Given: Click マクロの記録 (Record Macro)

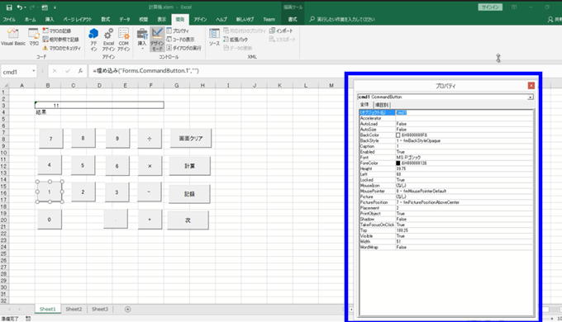Looking at the screenshot, I should 57,31.
